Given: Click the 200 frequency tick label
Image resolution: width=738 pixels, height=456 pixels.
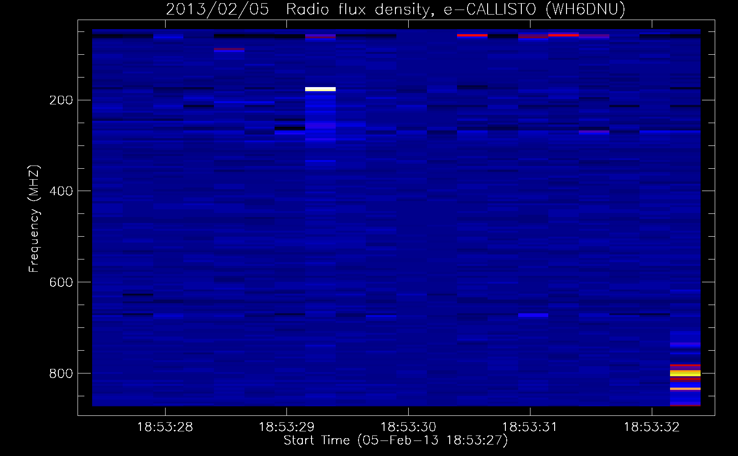Looking at the screenshot, I should pos(61,100).
